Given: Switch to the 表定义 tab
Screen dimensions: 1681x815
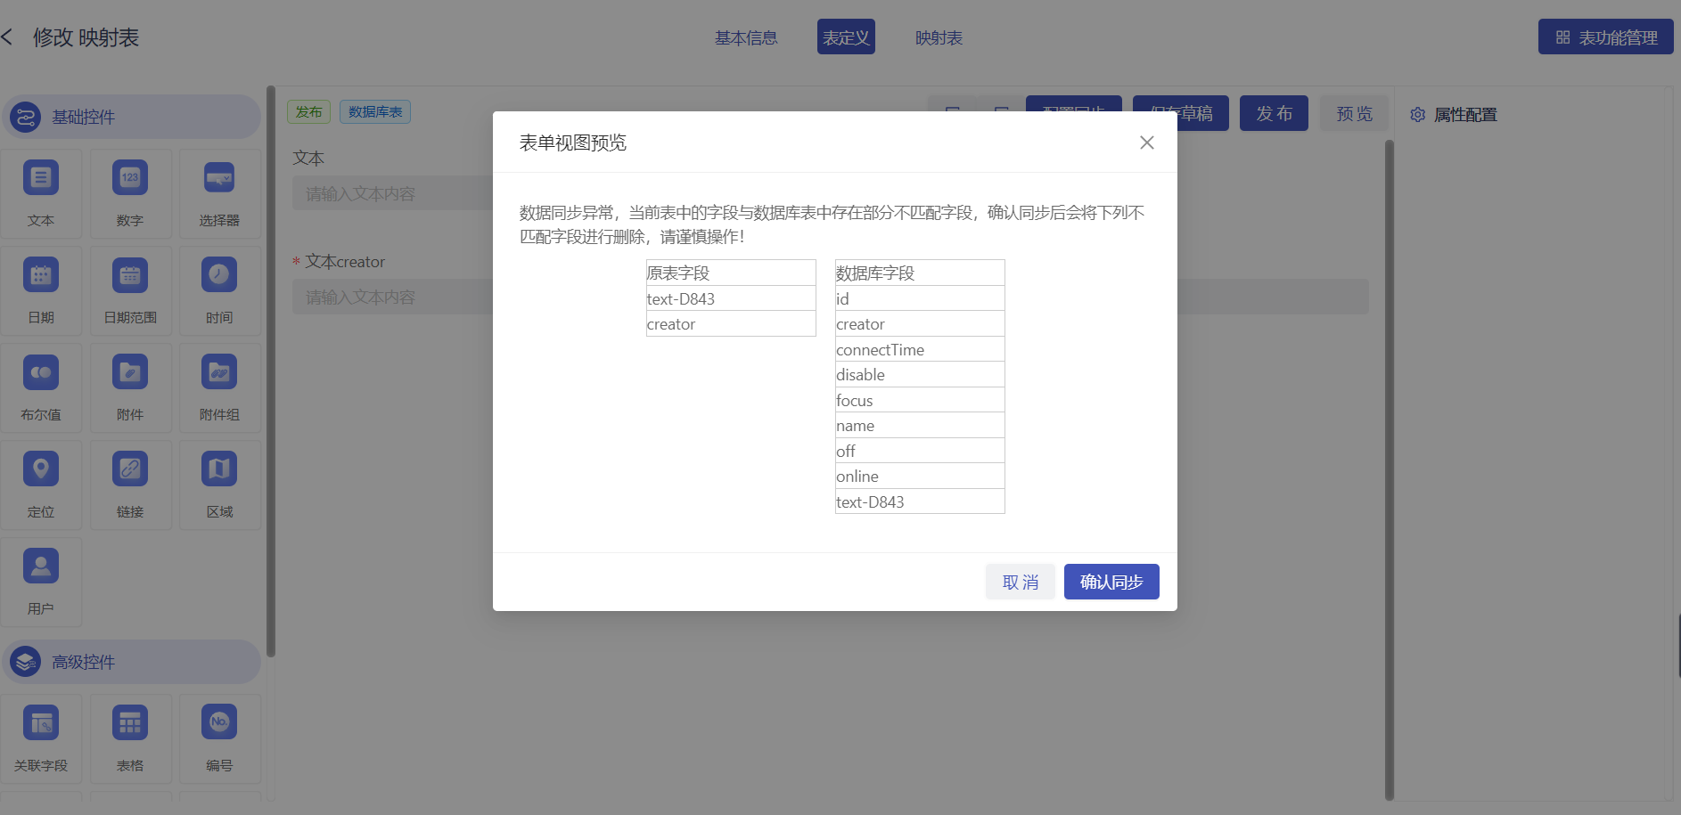Looking at the screenshot, I should (x=846, y=37).
